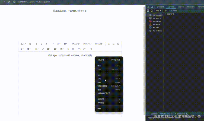204x121 pixels.
Task: Insert a bulleted list
Action: [x=109, y=44]
